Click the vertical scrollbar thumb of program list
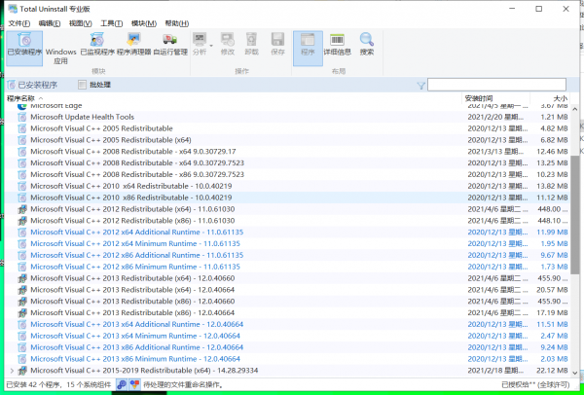 (x=574, y=215)
